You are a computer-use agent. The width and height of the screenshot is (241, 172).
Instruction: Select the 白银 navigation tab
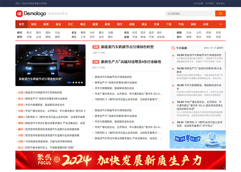coord(205,24)
